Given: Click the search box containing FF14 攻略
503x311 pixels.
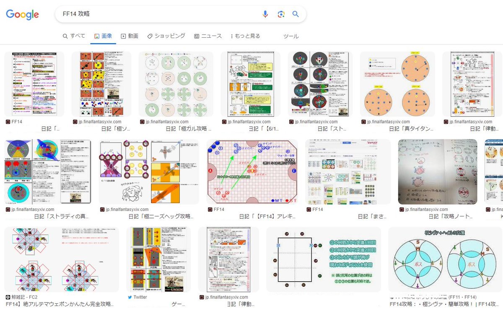Looking at the screenshot, I should click(x=181, y=14).
